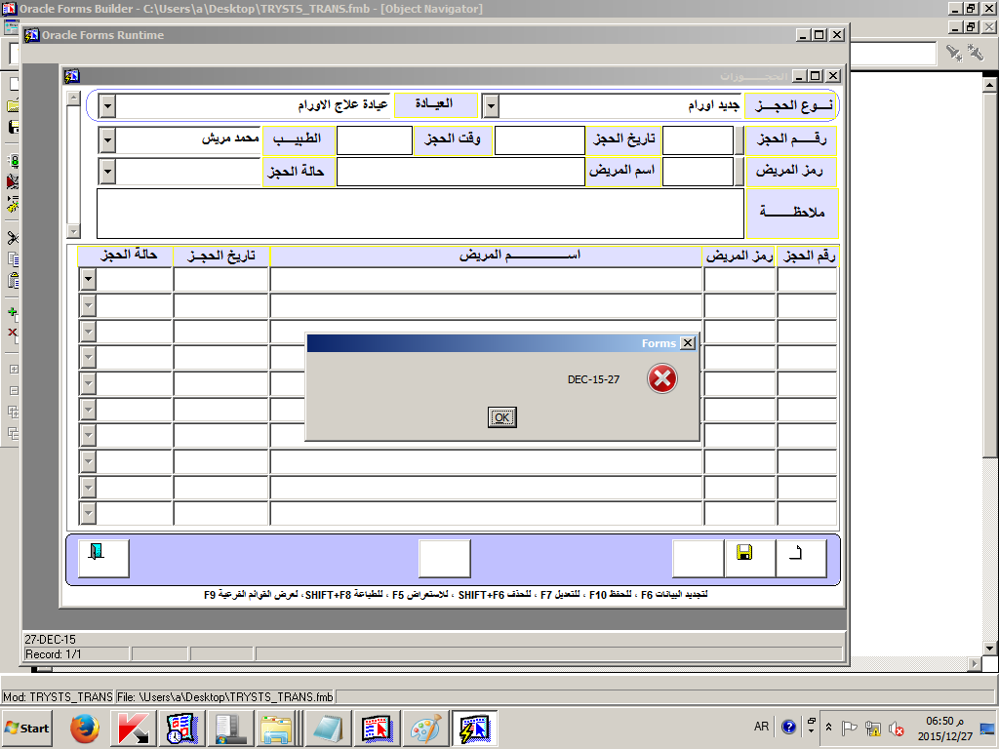Image resolution: width=999 pixels, height=749 pixels.
Task: Close the Forms error dialog
Action: coord(687,343)
